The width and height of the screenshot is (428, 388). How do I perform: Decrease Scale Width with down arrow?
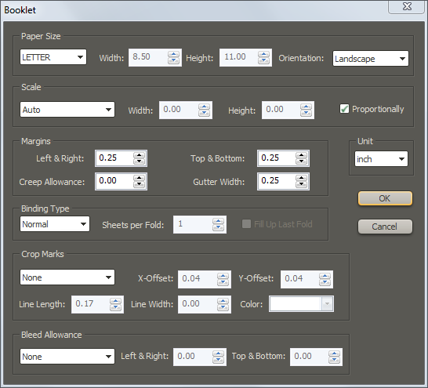pyautogui.click(x=204, y=113)
